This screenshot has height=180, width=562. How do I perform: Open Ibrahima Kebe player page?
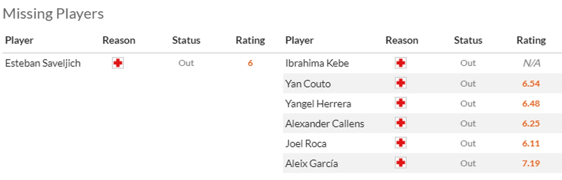click(x=317, y=63)
